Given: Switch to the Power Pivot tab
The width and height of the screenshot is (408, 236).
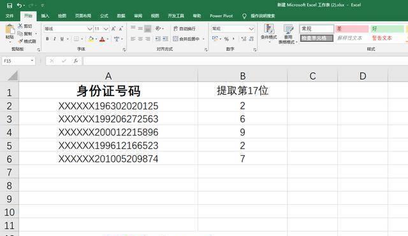Looking at the screenshot, I should coord(221,16).
